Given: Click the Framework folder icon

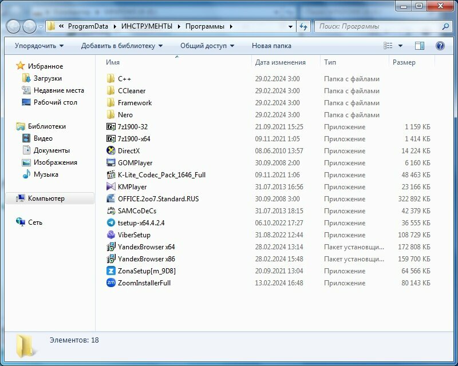Looking at the screenshot, I should (110, 102).
